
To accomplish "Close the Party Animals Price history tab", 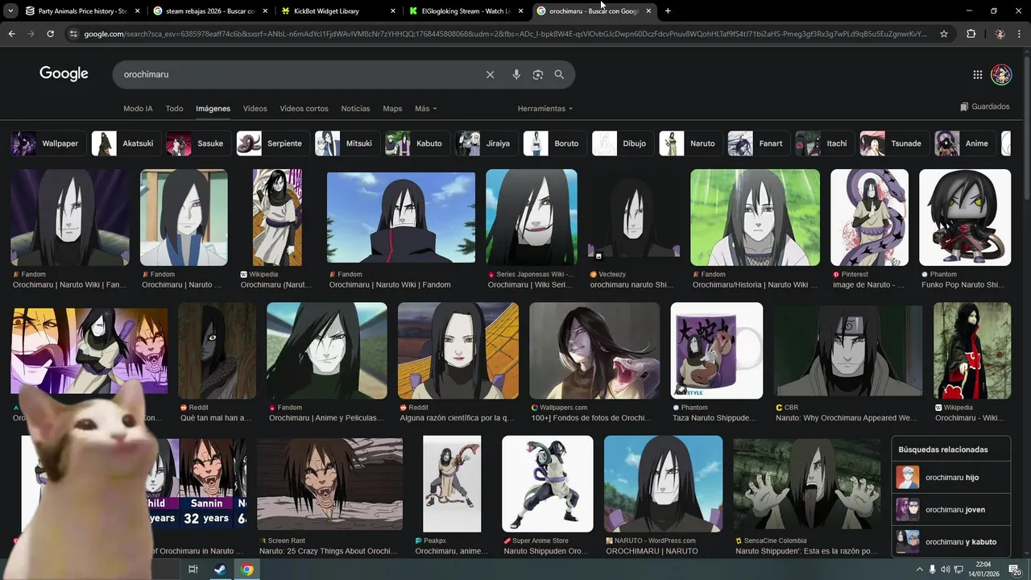I will [137, 11].
